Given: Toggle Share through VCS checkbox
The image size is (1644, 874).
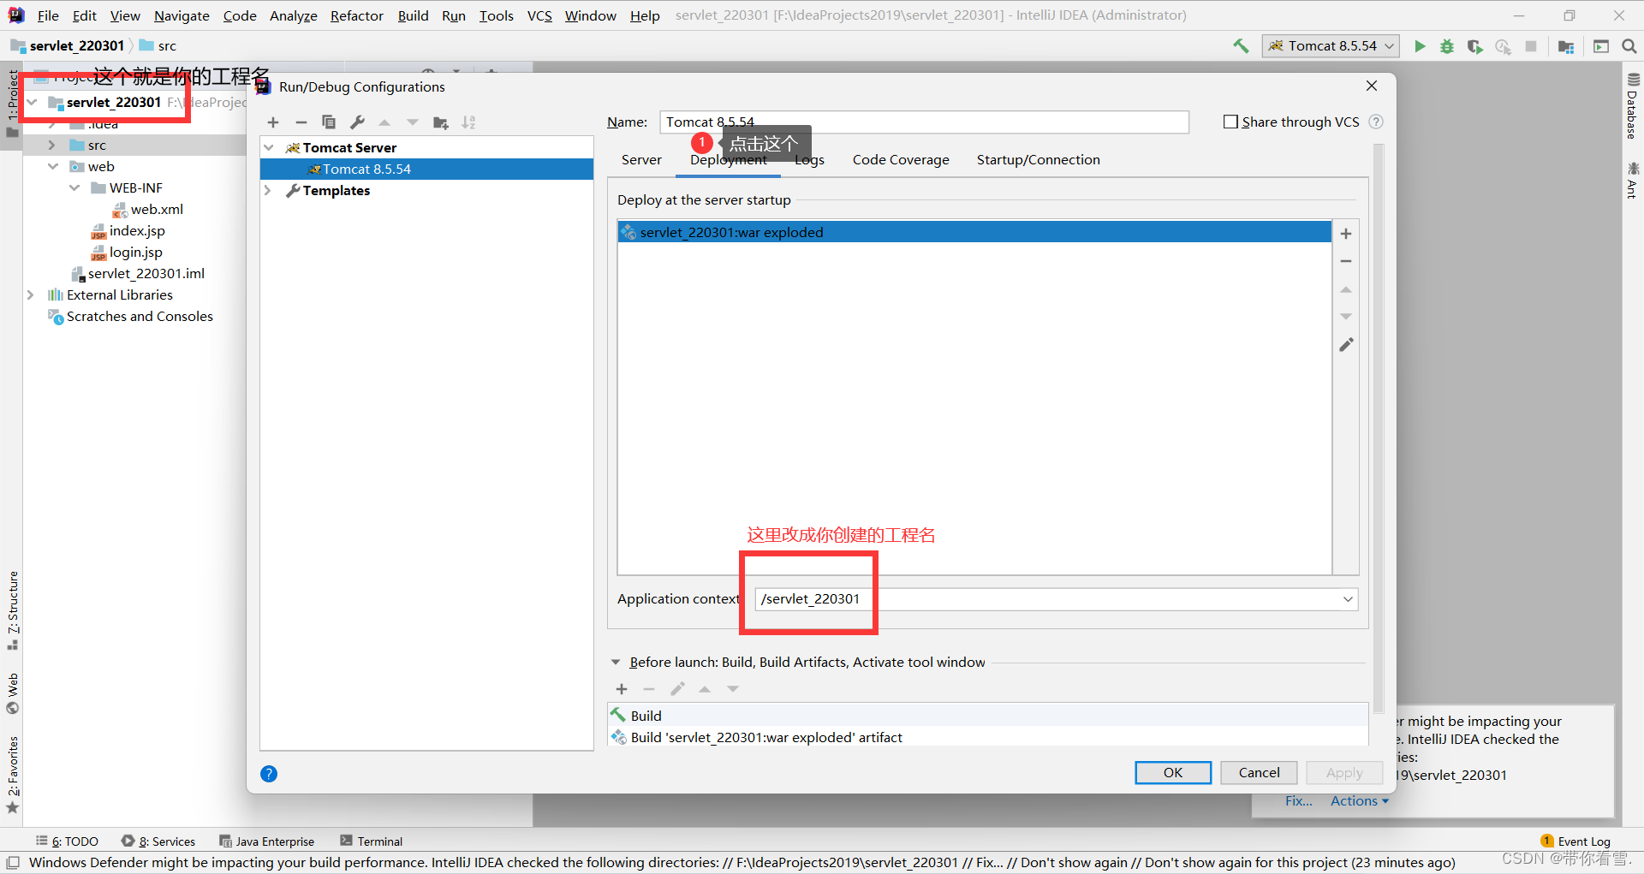Looking at the screenshot, I should click(x=1230, y=122).
